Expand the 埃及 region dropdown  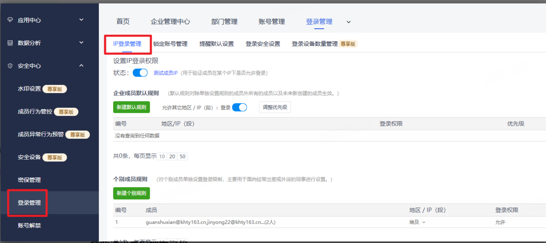pyautogui.click(x=424, y=222)
